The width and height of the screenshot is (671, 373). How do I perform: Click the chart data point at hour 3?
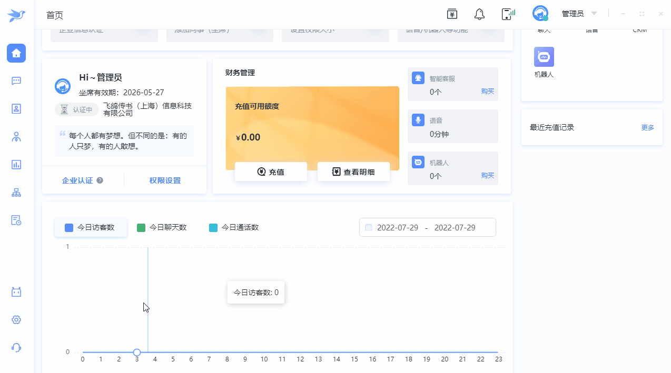point(137,352)
